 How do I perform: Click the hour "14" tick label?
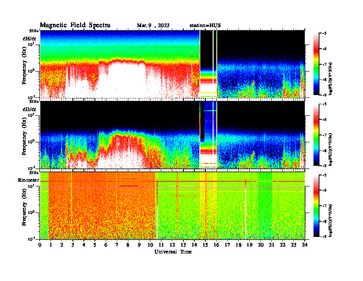pyautogui.click(x=194, y=245)
